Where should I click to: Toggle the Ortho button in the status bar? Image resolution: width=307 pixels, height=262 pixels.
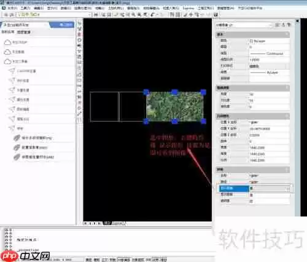(x=105, y=260)
